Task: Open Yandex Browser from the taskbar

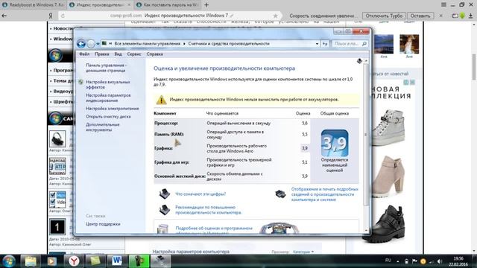Action: point(74,261)
